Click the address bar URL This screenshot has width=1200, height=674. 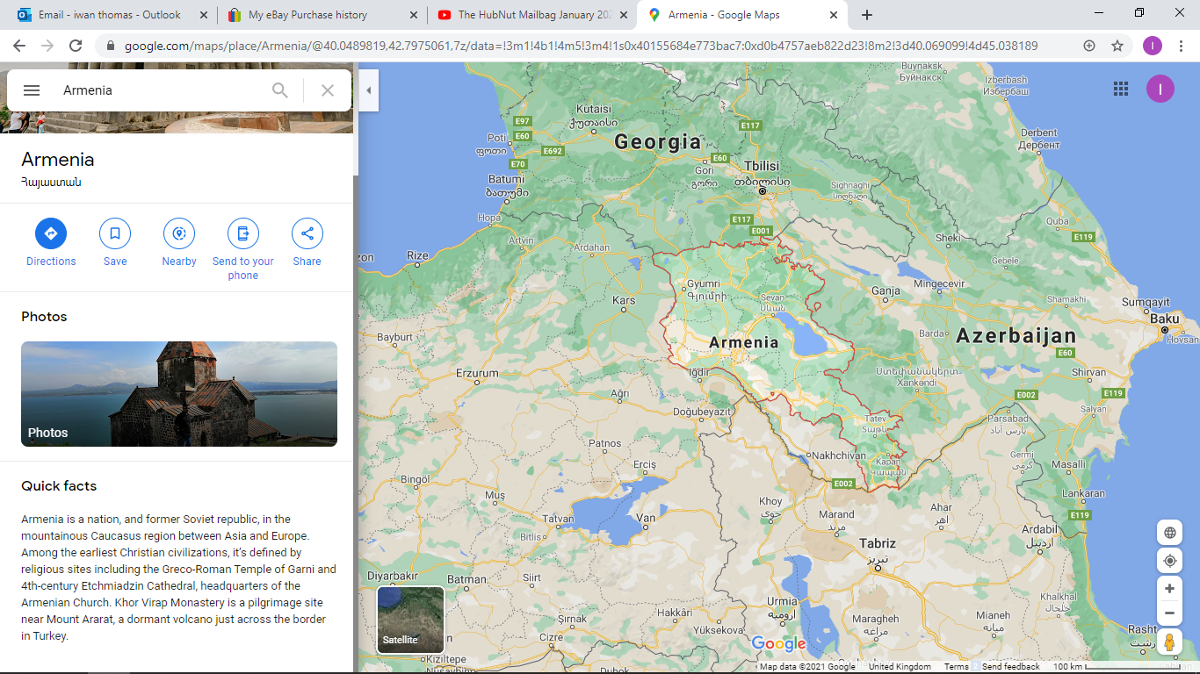(x=581, y=46)
